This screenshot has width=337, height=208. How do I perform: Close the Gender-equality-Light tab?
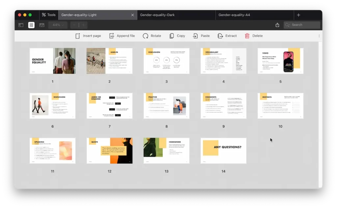(133, 15)
